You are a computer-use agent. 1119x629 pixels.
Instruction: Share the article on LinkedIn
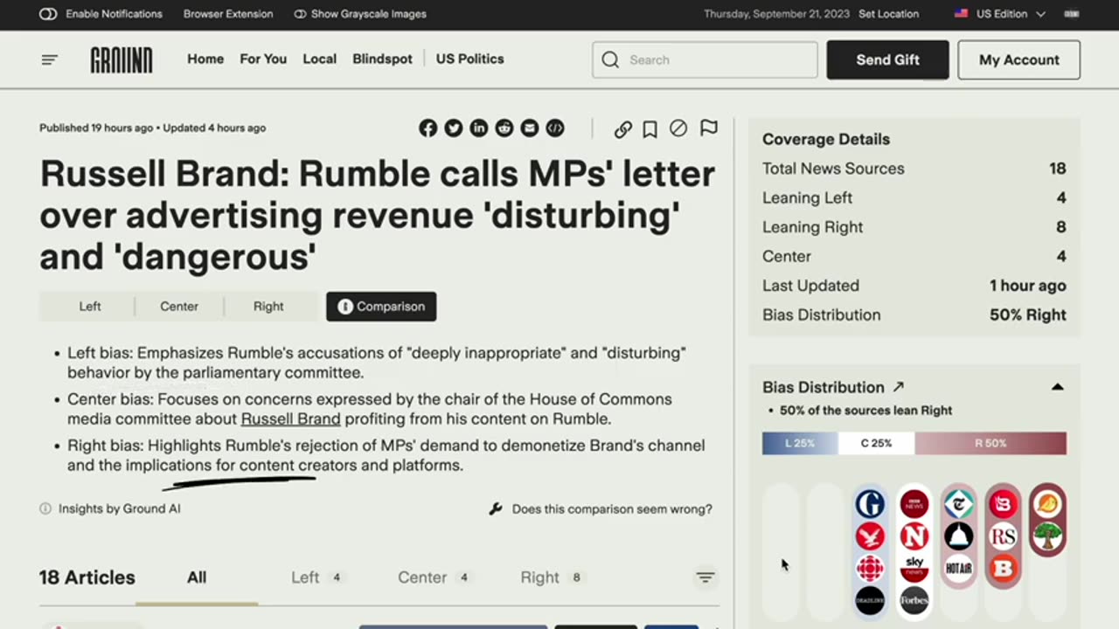click(x=478, y=128)
